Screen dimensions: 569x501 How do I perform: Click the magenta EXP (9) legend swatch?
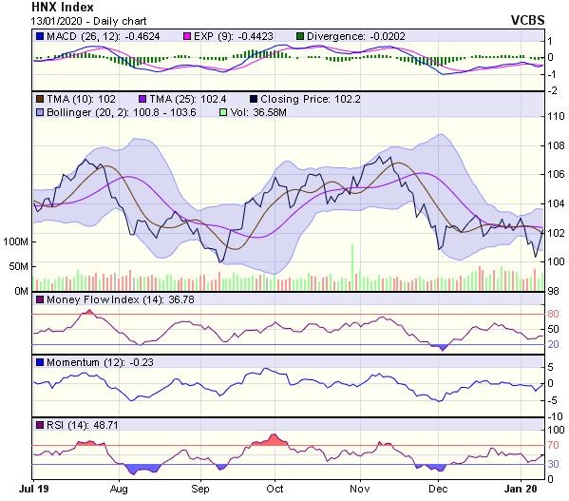187,36
